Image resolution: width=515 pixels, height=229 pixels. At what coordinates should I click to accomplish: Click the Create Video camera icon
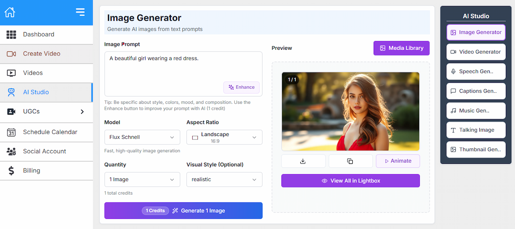tap(11, 54)
